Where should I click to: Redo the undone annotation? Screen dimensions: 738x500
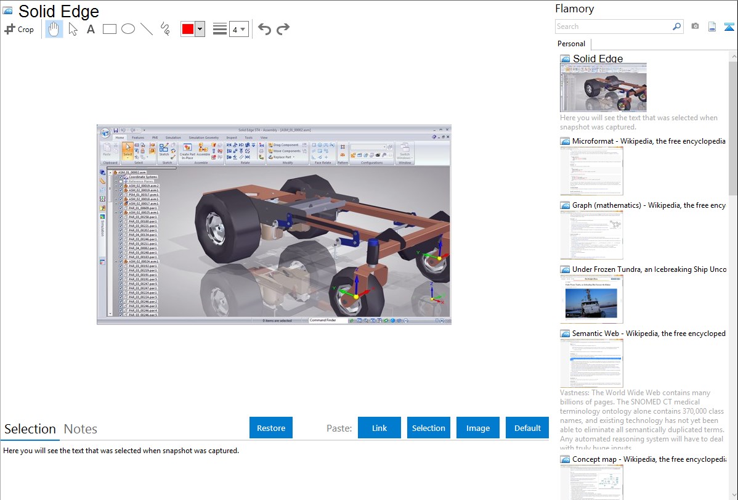pyautogui.click(x=283, y=29)
